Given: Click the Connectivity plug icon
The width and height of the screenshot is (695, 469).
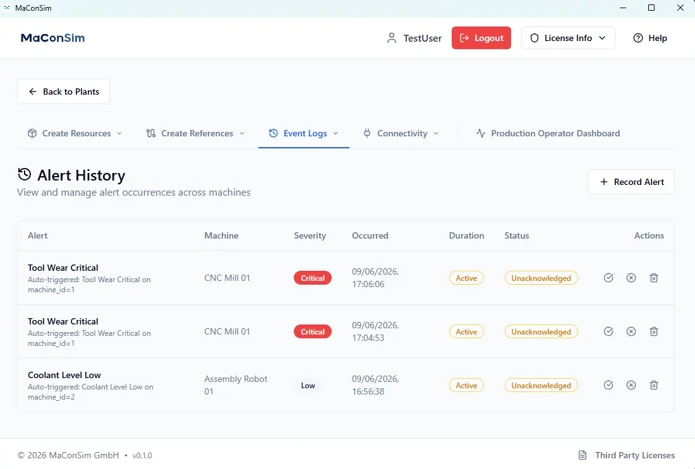Looking at the screenshot, I should tap(367, 133).
